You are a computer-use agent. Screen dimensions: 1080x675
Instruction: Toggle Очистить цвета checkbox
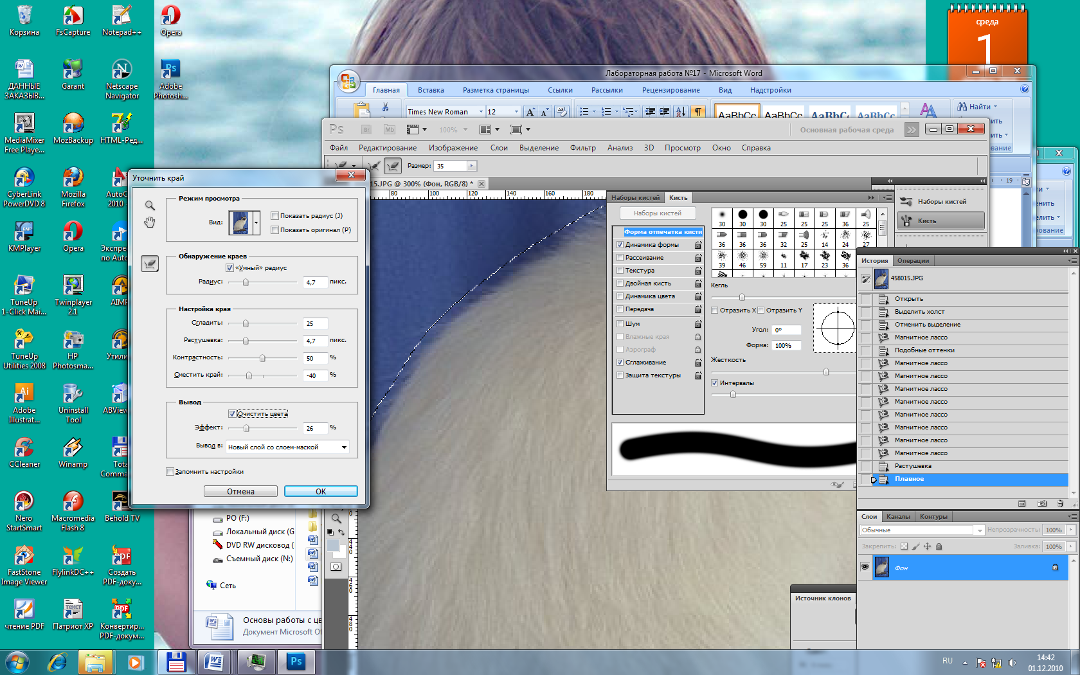232,414
